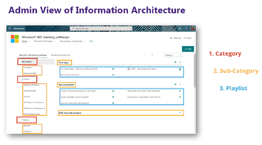Select OneDrive subcategory
Image resolution: width=262 pixels, height=145 pixels.
tap(28, 132)
